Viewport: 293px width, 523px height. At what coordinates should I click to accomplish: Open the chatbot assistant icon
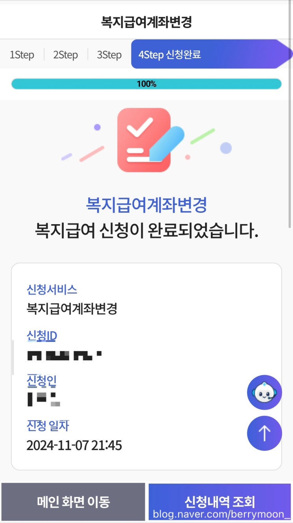point(264,392)
